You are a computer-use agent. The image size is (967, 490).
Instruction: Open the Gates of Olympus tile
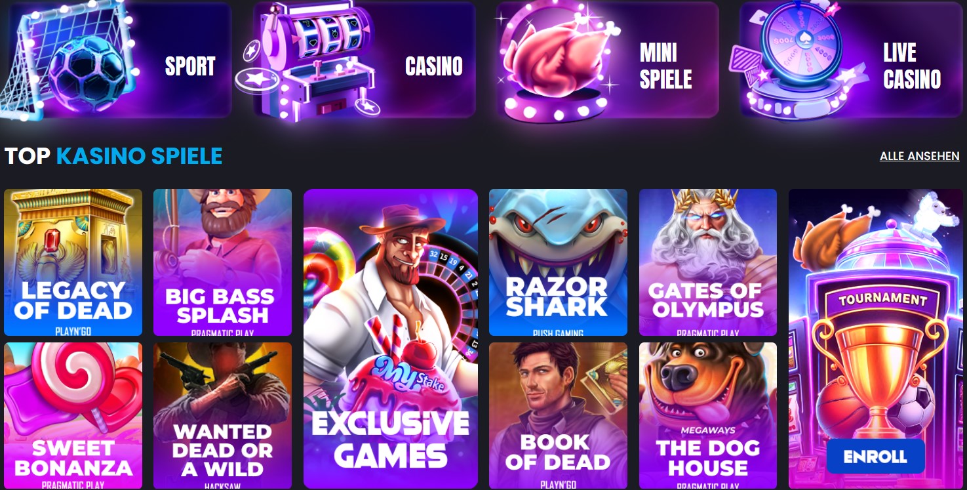point(708,262)
